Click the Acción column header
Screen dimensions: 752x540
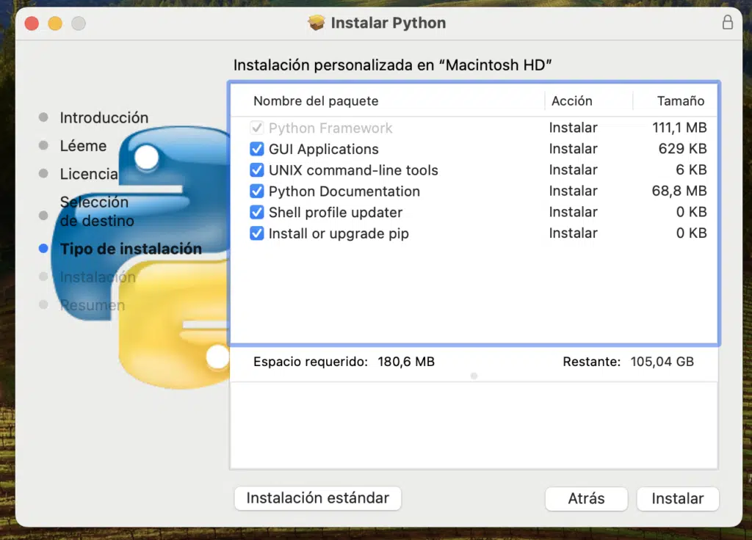pos(571,101)
